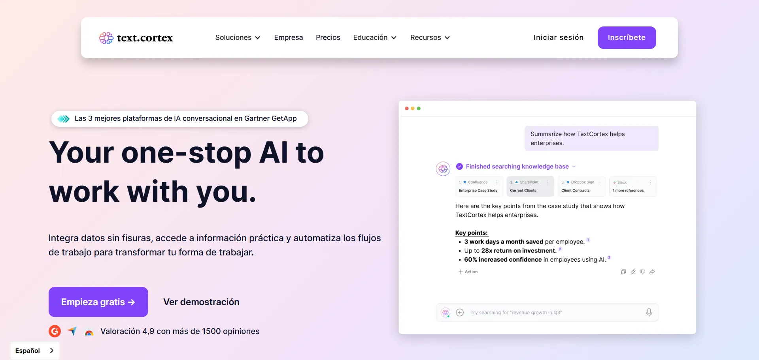Screen dimensions: 759x360
Task: Click citation 3 after increased confidence
Action: [609, 257]
